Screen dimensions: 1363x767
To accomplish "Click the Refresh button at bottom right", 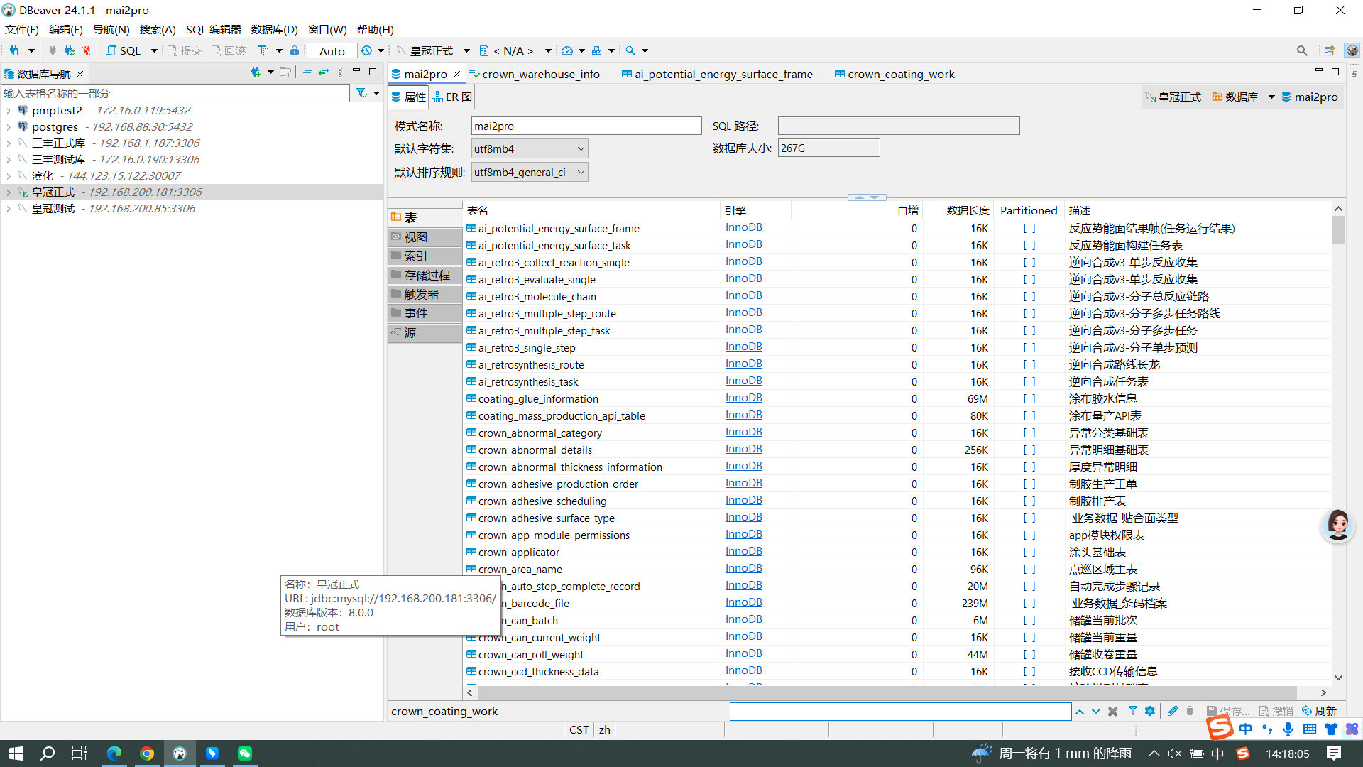I will coord(1320,711).
